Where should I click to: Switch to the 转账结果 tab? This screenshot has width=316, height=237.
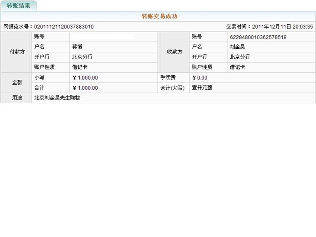[18, 6]
